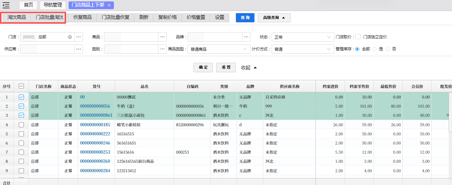Open item link 0000000000284
This screenshot has height=185, width=452.
pyautogui.click(x=95, y=171)
